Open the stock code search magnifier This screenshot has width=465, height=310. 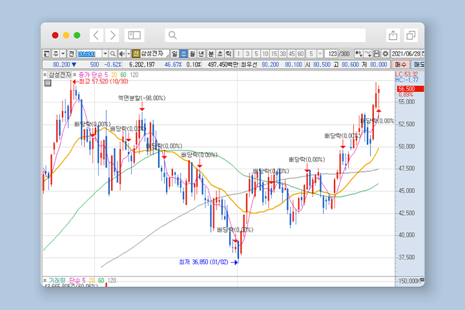pos(112,54)
